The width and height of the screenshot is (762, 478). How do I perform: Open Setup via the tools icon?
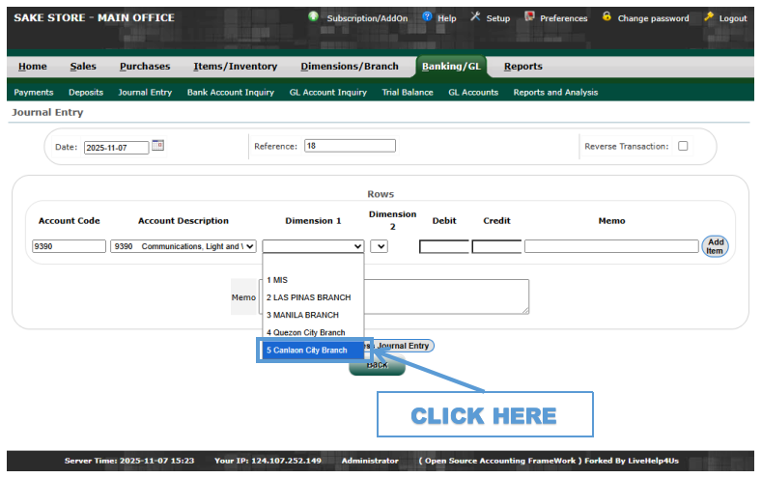coord(475,17)
